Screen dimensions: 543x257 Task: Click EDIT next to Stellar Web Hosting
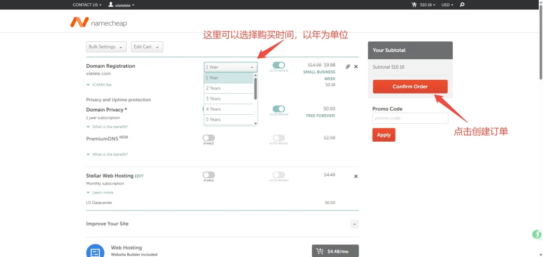pyautogui.click(x=139, y=176)
